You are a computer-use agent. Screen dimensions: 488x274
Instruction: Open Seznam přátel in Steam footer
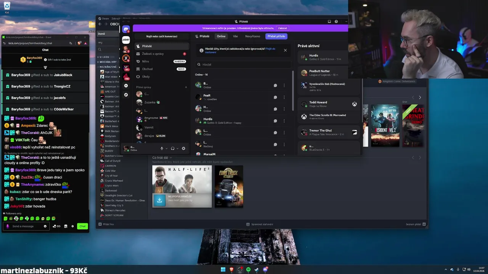point(416,224)
